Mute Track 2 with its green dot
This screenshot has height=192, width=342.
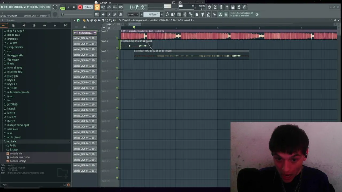point(117,48)
